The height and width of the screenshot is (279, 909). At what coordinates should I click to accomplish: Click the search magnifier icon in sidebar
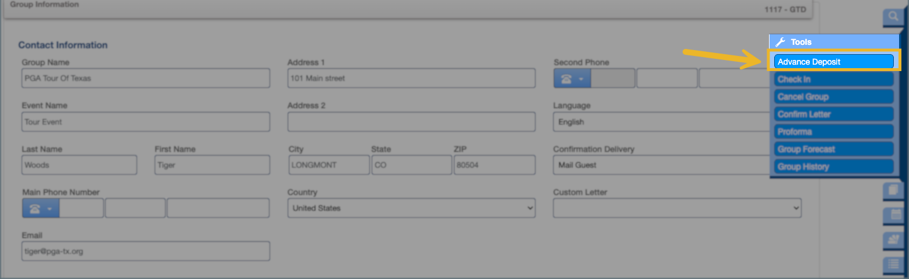892,17
